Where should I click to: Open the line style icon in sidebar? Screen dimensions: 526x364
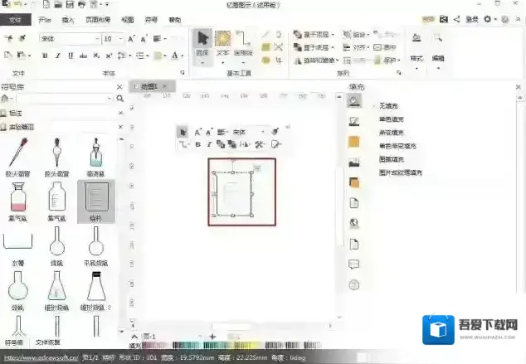tap(354, 121)
